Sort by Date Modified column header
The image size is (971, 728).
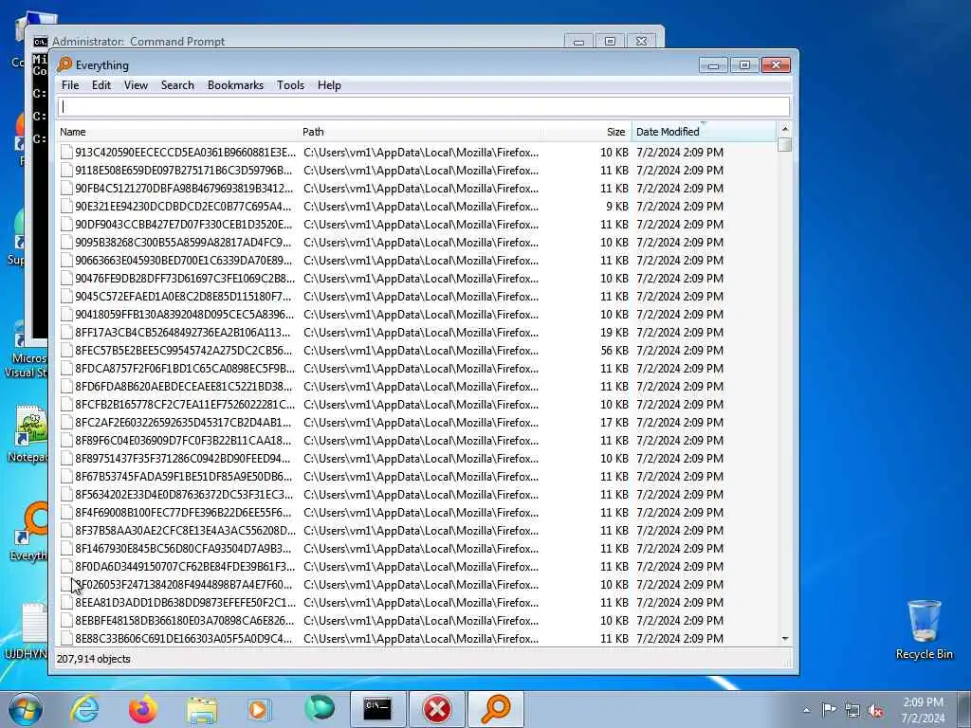point(704,132)
